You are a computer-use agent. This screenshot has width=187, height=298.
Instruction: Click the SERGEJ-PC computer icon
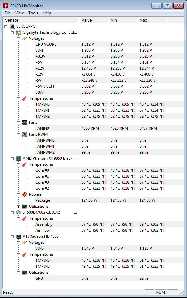(12, 26)
